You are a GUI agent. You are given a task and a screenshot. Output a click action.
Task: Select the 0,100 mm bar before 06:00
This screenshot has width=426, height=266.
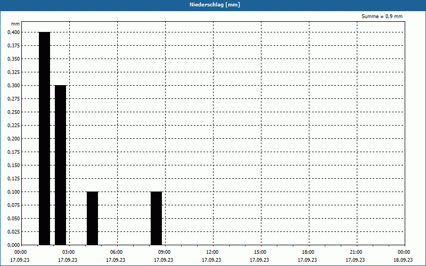click(92, 218)
